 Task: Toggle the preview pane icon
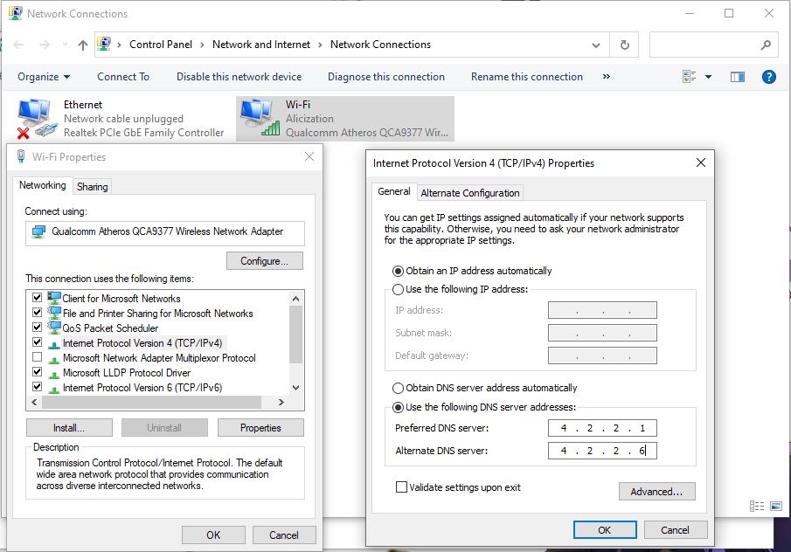[738, 77]
